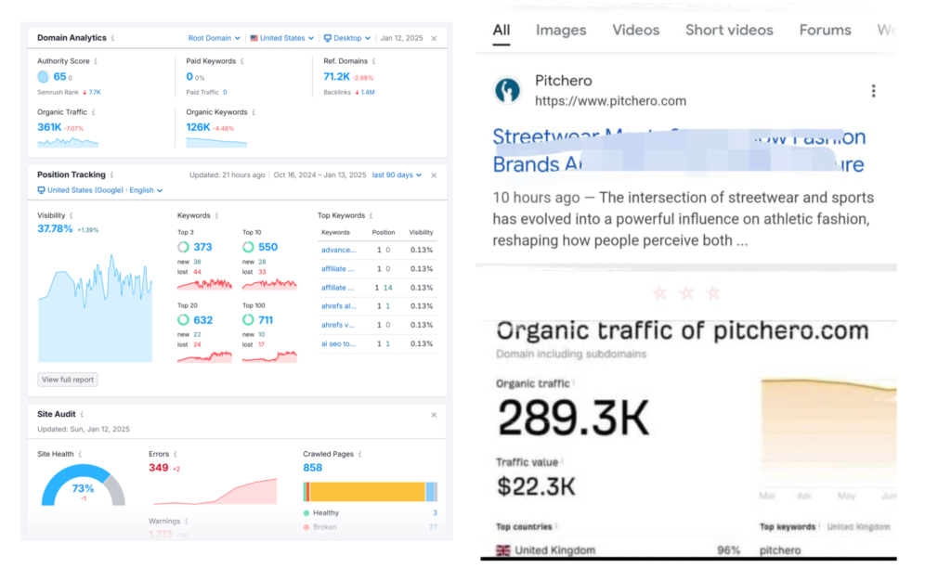Screen dimensions: 951x568
Task: Switch to the Forums tab
Action: (x=825, y=31)
